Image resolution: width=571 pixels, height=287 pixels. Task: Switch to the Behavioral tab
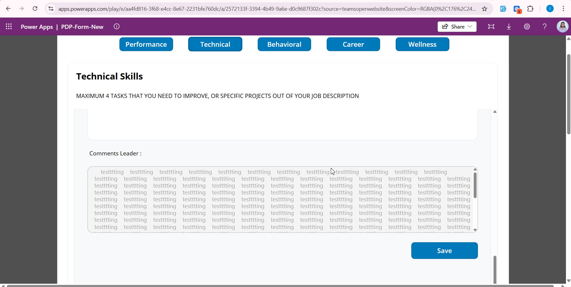[x=284, y=44]
